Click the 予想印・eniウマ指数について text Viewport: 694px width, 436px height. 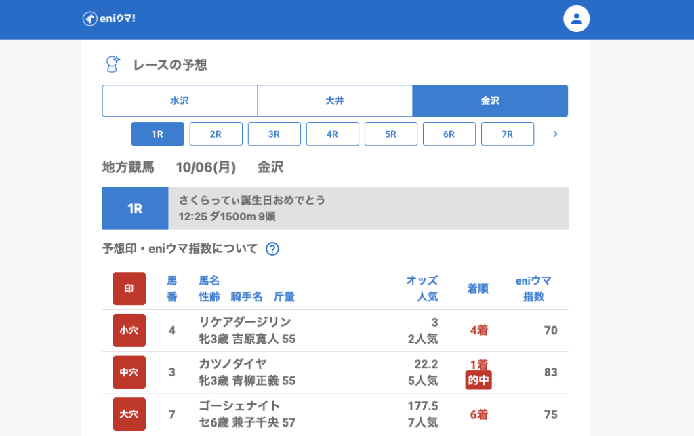pyautogui.click(x=180, y=249)
